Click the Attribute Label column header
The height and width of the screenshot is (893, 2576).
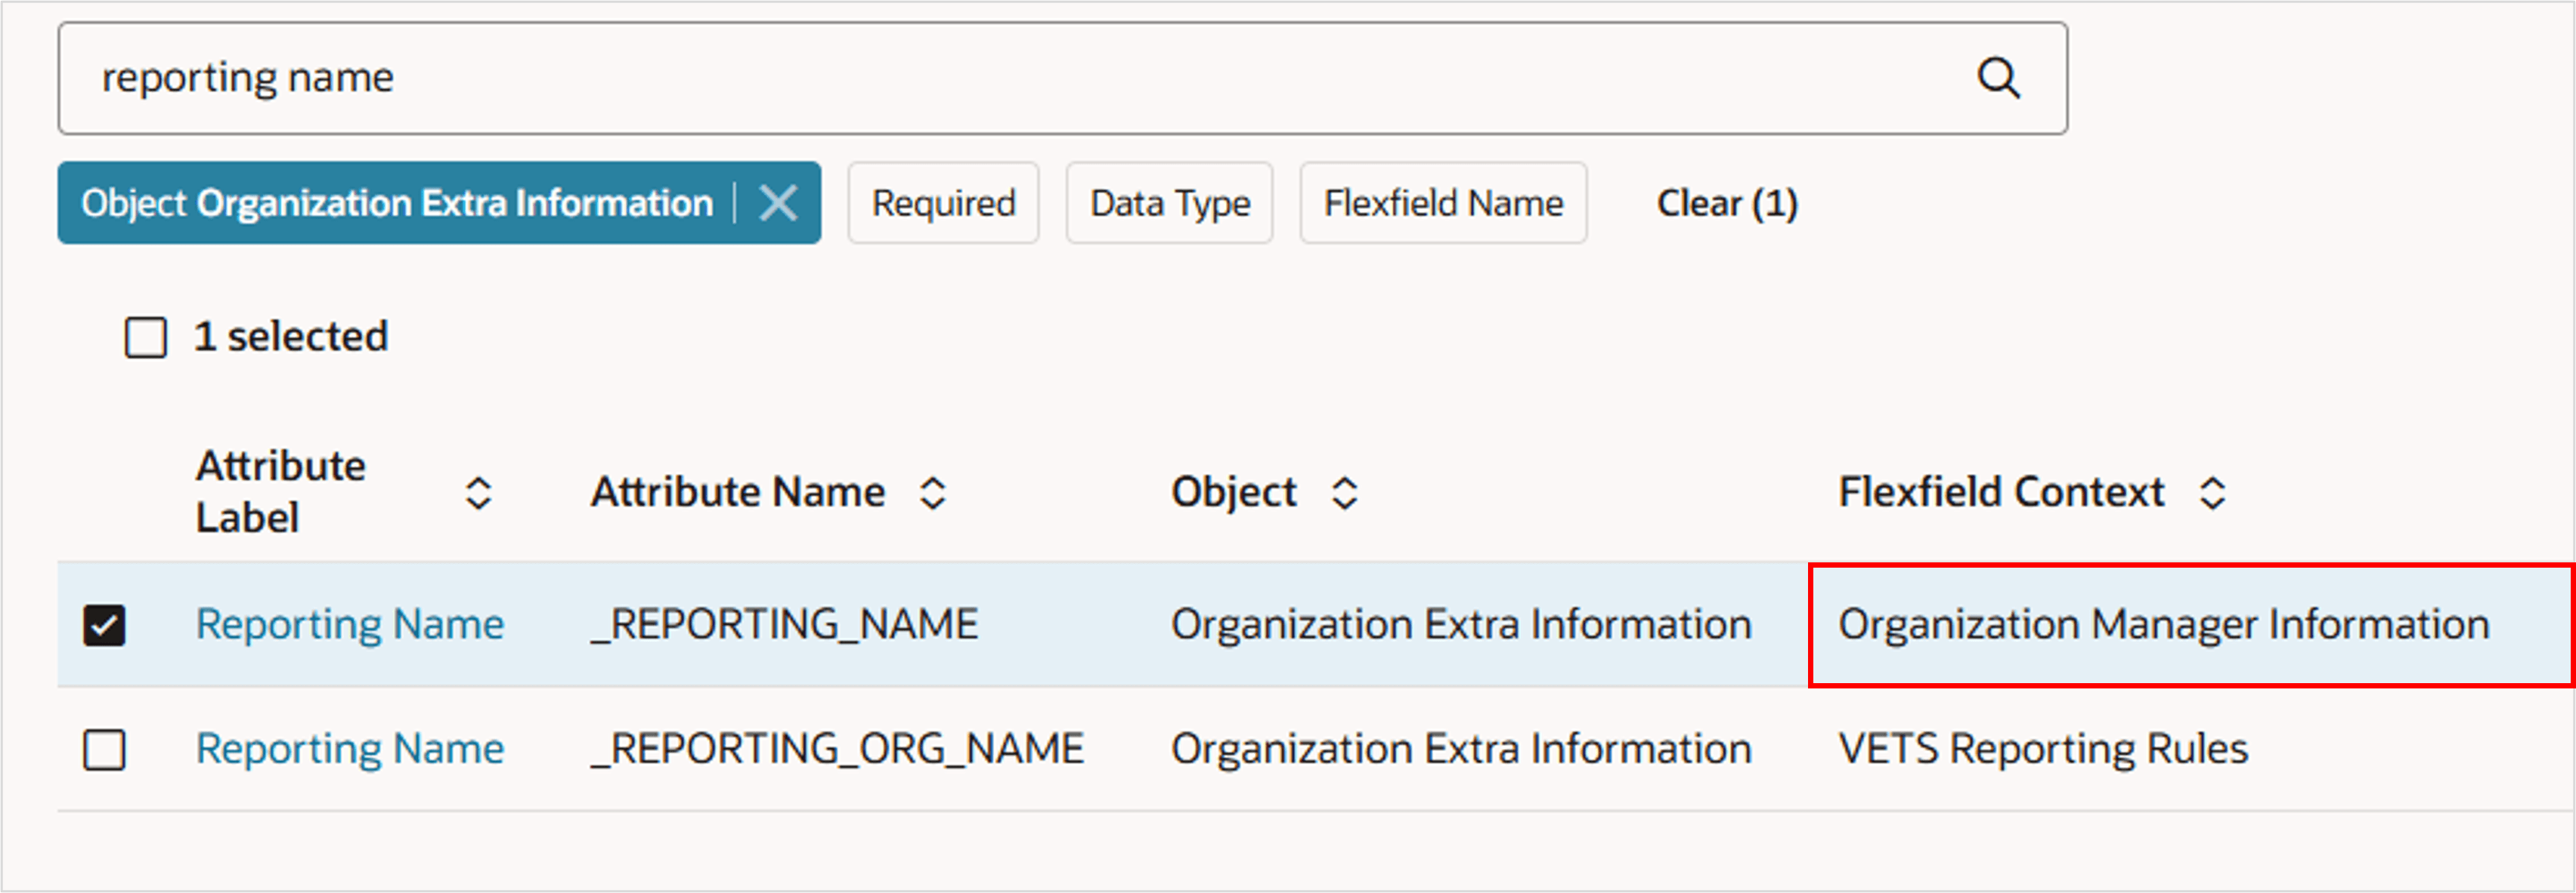(280, 491)
